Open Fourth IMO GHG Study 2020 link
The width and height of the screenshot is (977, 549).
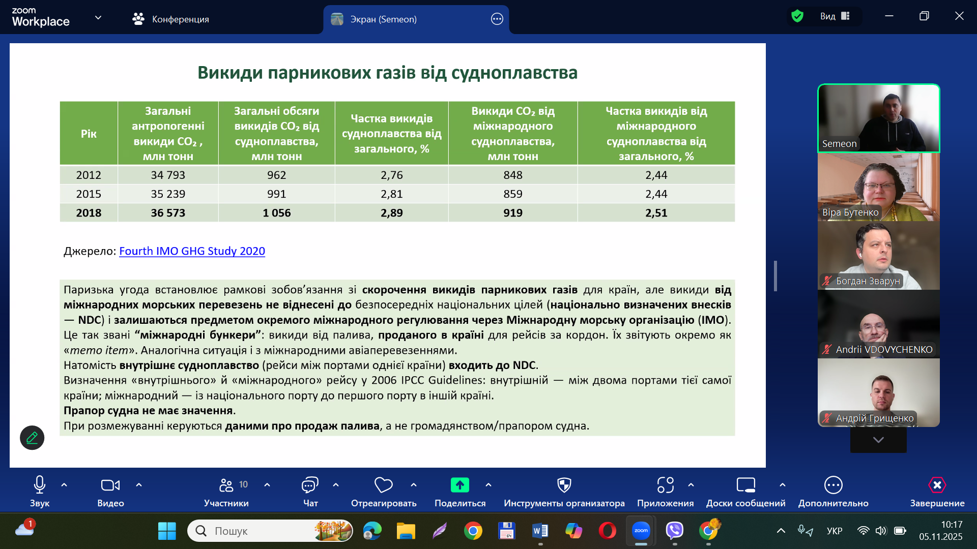pos(192,251)
